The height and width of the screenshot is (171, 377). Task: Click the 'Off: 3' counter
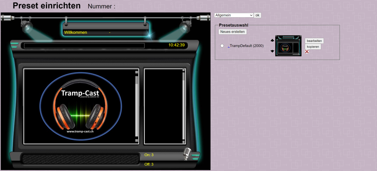click(149, 164)
